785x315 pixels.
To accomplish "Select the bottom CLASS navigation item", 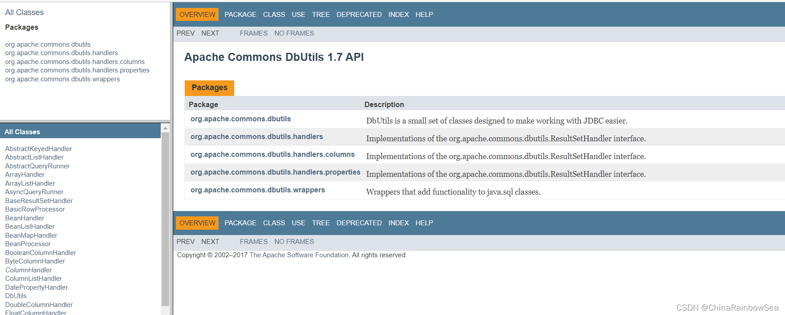I will click(274, 223).
